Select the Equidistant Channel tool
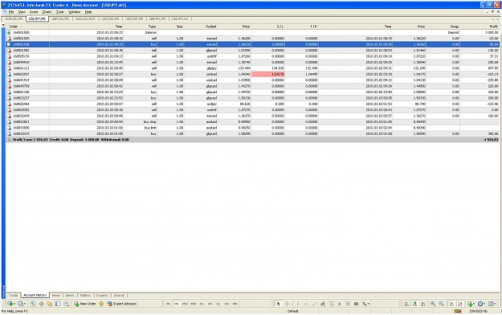Screen dimensions: 502x315 point(323,304)
